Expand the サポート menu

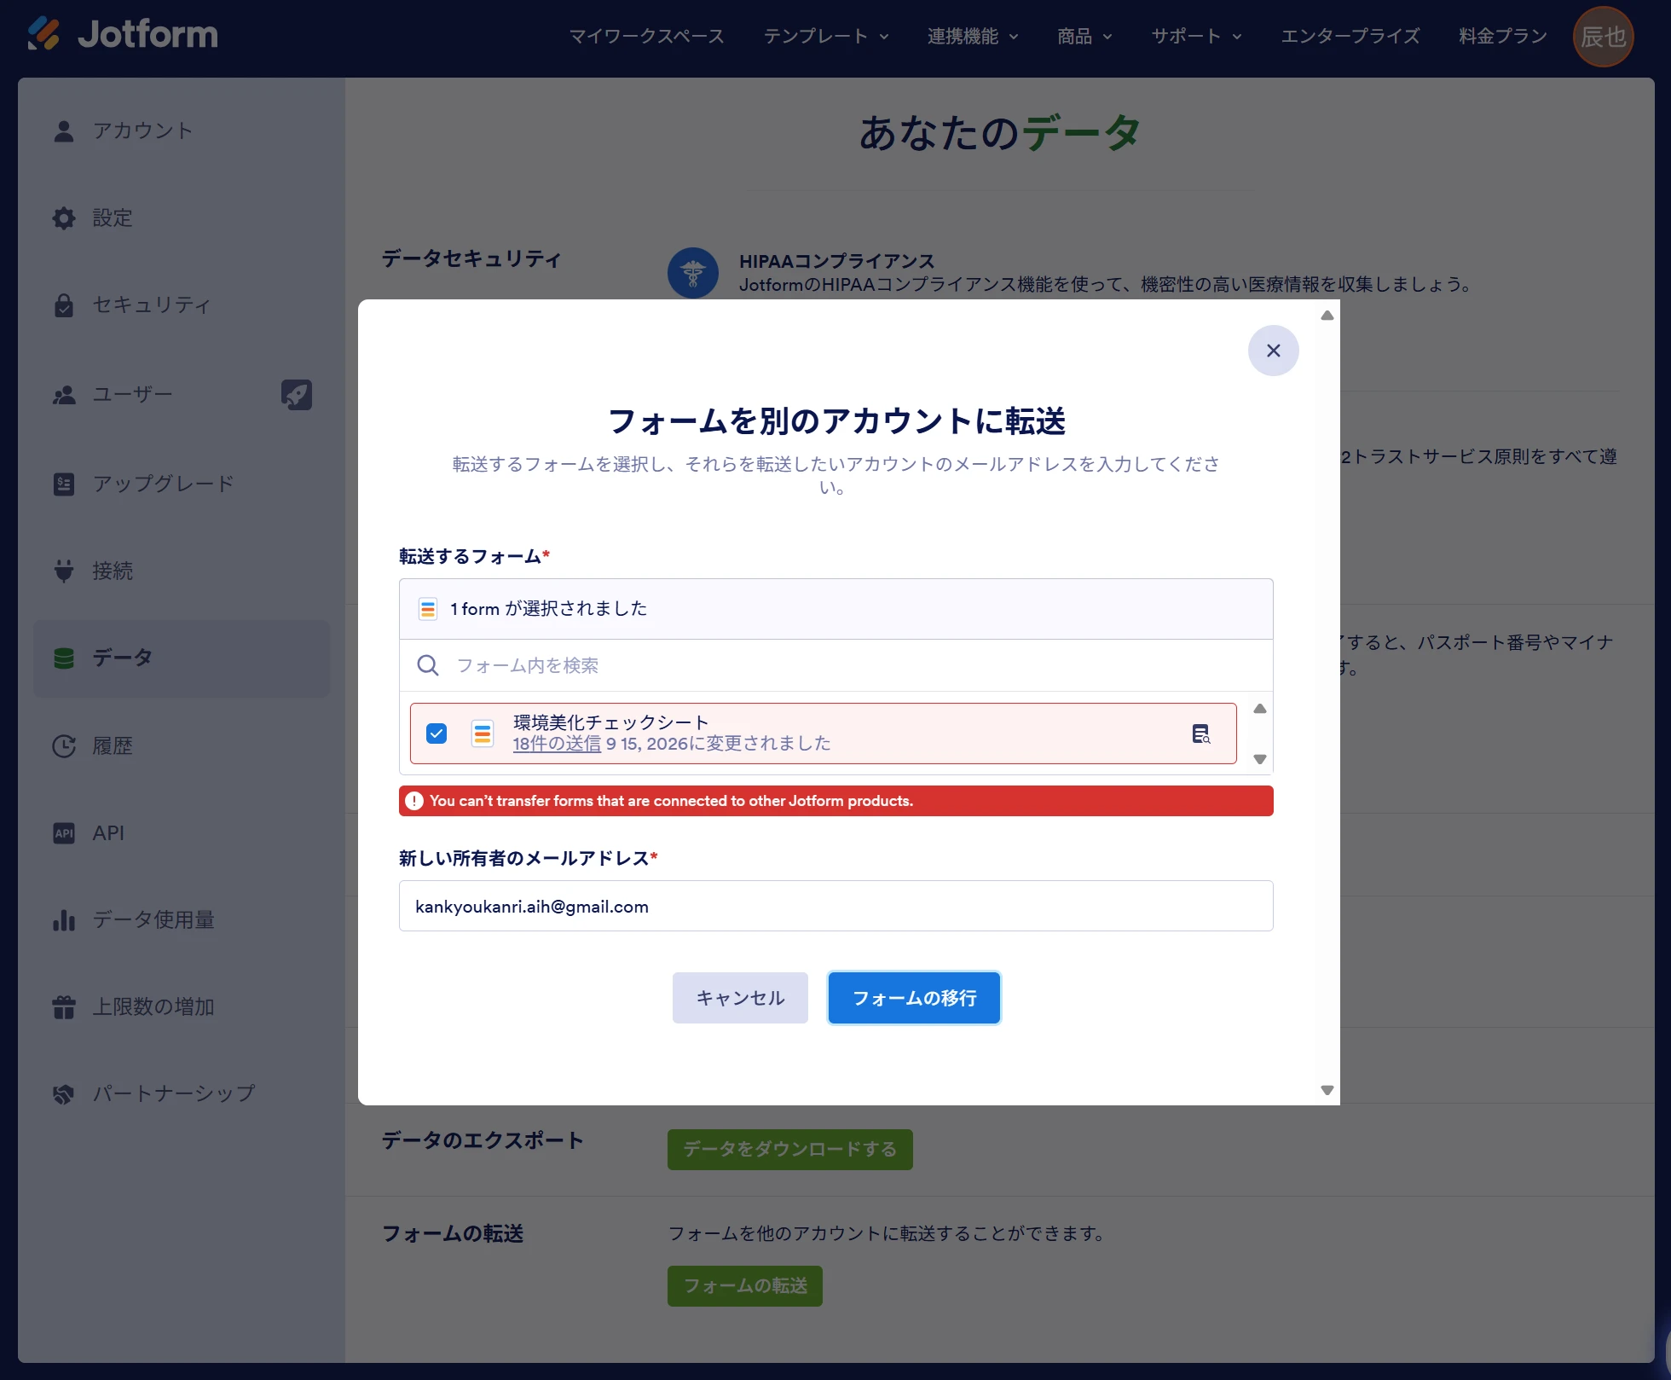[x=1196, y=36]
